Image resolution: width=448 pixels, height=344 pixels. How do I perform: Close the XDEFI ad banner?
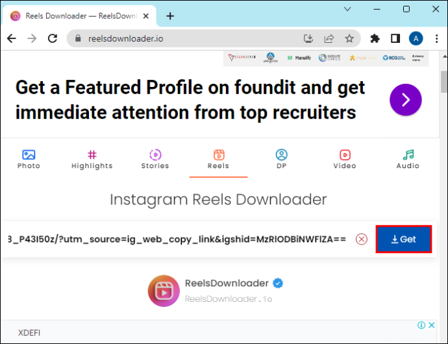pos(432,325)
